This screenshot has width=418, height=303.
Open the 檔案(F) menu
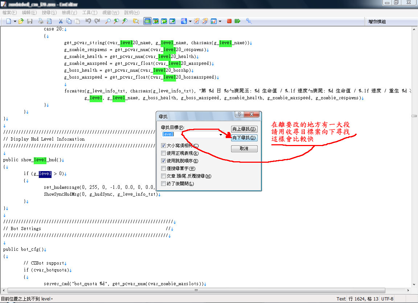(9, 13)
